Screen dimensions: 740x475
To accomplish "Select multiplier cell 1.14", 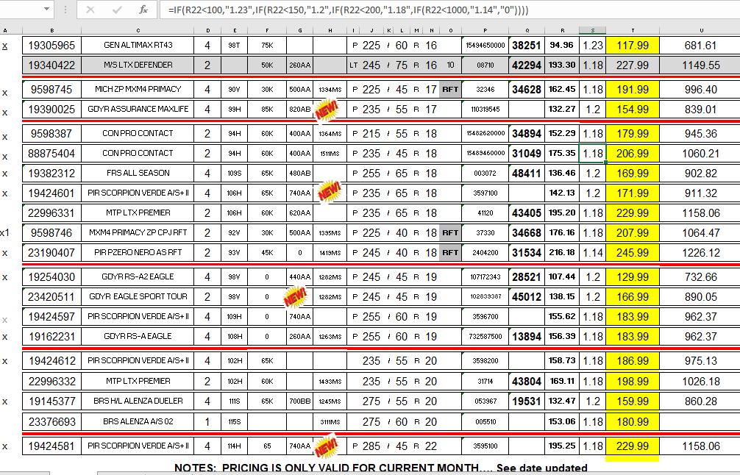I will (592, 252).
